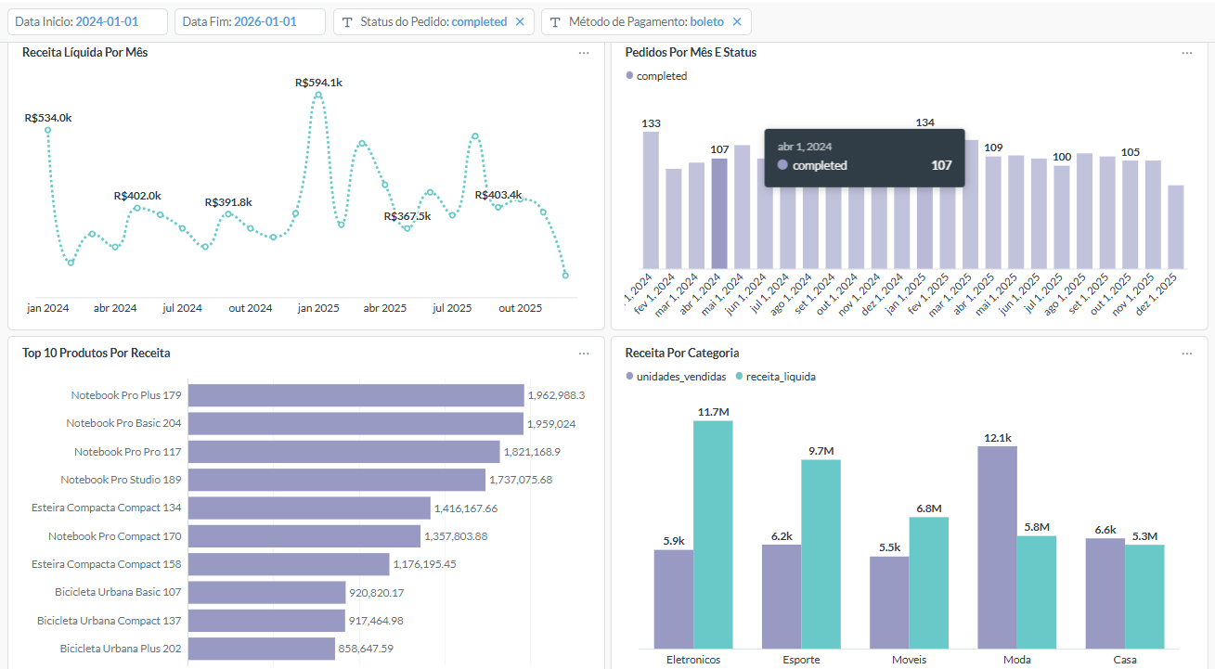Remove the Método de Pagamento filter

737,21
